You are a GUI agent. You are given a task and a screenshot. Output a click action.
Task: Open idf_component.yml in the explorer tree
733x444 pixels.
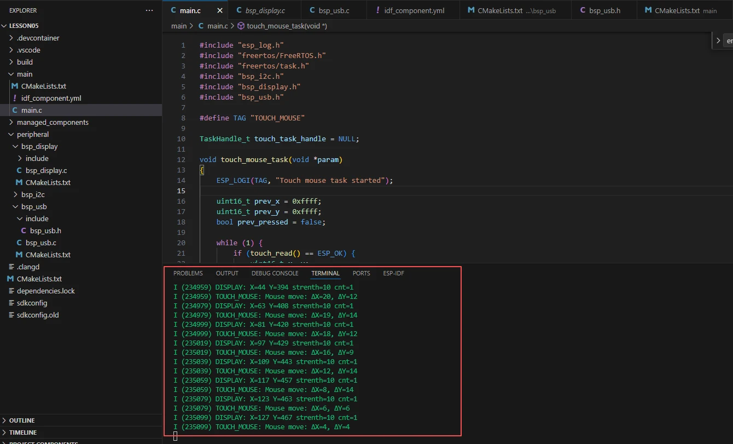coord(51,98)
